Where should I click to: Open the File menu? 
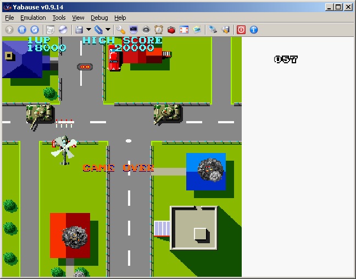(9, 18)
